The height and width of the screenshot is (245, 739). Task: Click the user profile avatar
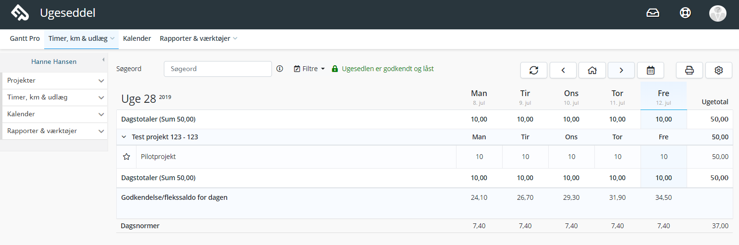[717, 13]
